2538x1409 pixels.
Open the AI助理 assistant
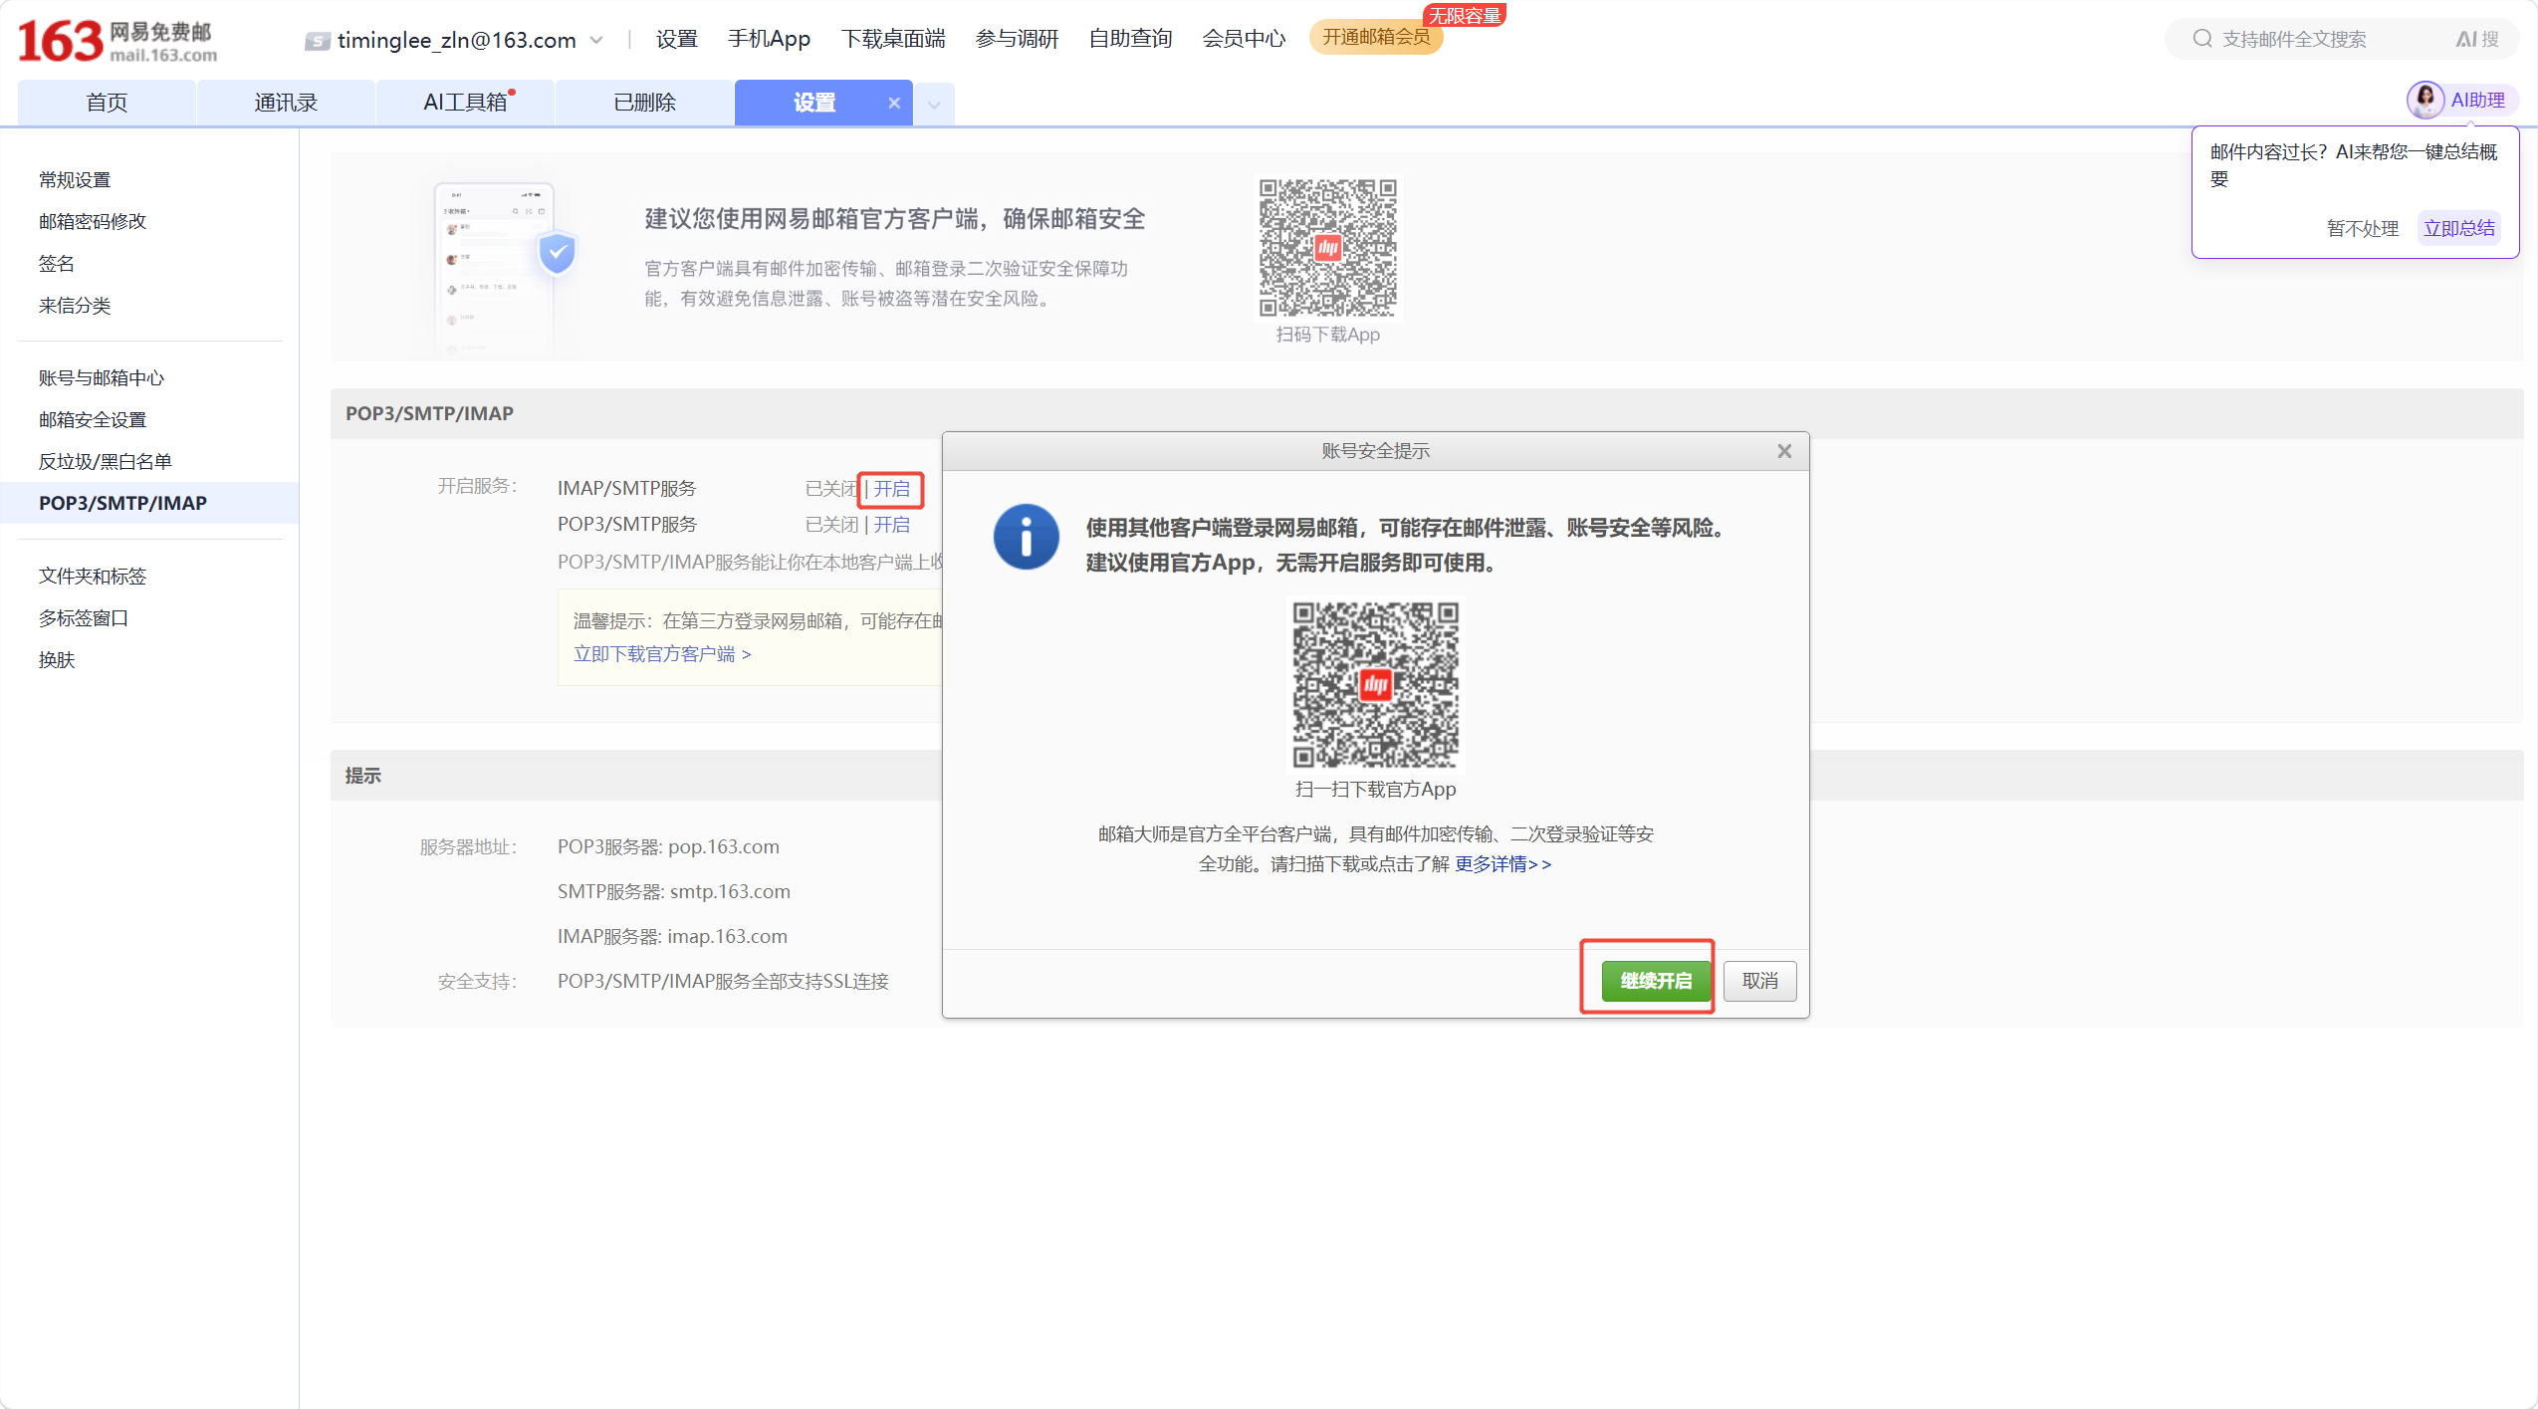click(2461, 100)
